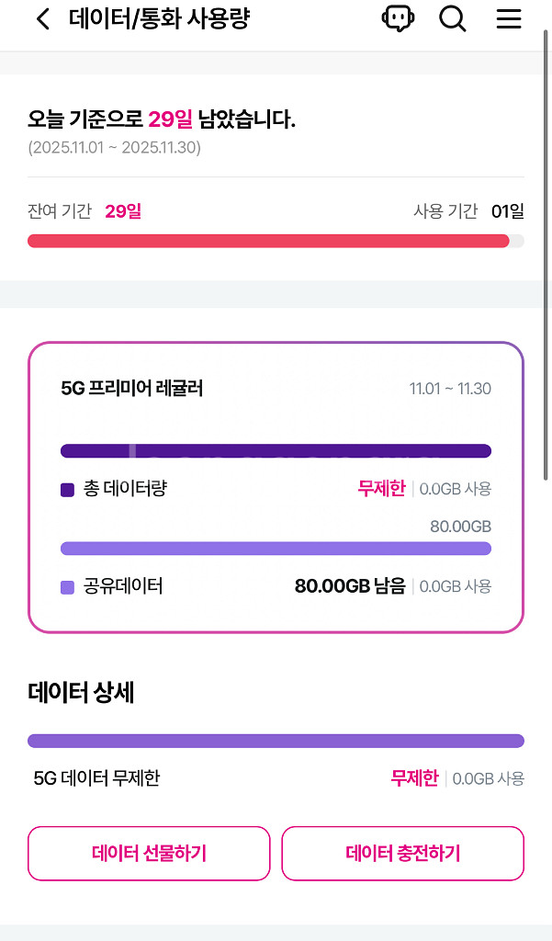This screenshot has width=552, height=941.
Task: Click the 총 데이터량 purple legend square
Action: coord(65,488)
